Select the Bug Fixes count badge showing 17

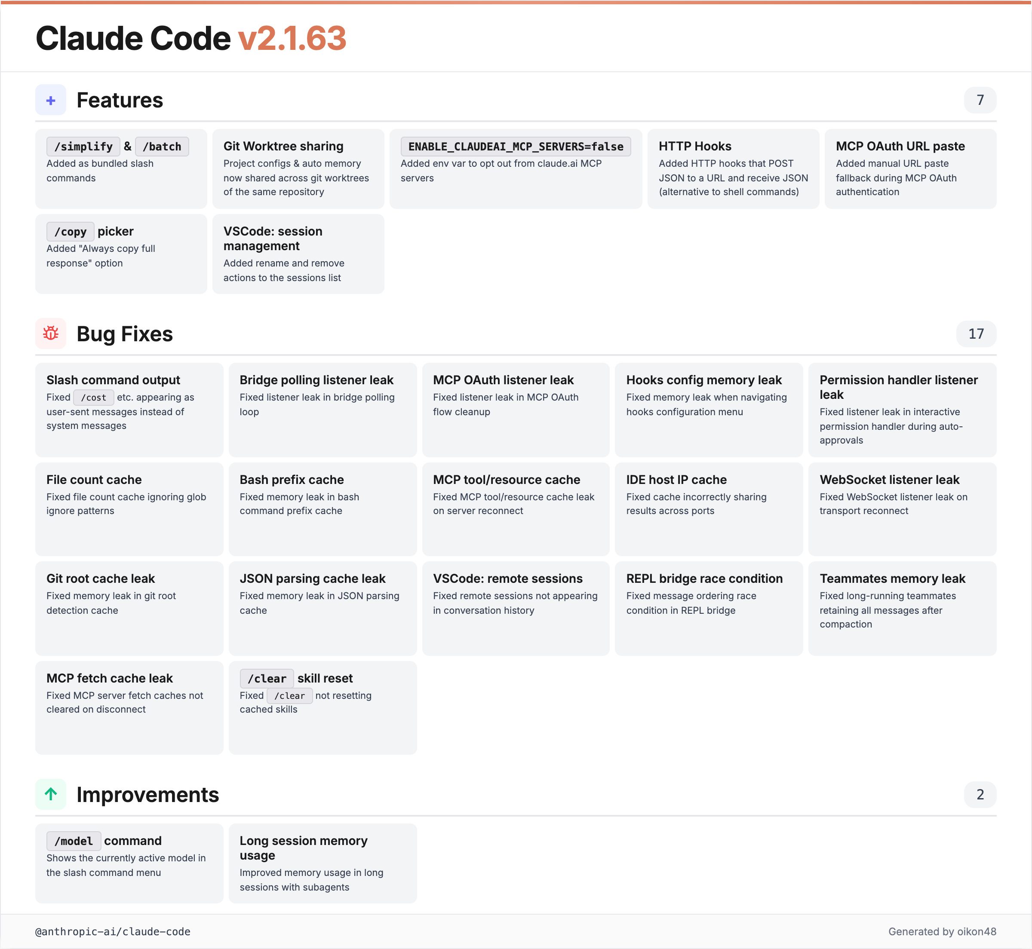click(x=976, y=334)
